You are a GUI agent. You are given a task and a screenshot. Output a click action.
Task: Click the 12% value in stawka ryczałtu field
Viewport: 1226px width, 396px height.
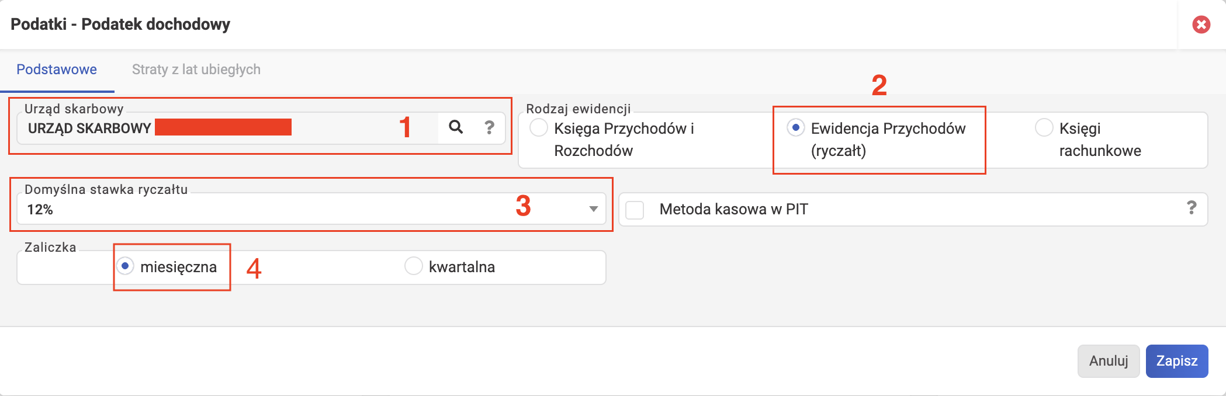(40, 209)
